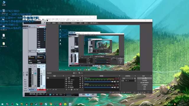Open the OBS 视图(V) menu
189x106 pixels.
pyautogui.click(x=60, y=23)
